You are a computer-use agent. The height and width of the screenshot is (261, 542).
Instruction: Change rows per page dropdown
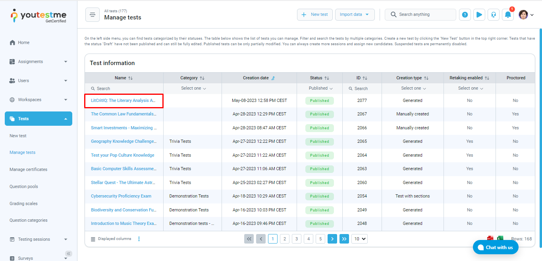(x=359, y=239)
